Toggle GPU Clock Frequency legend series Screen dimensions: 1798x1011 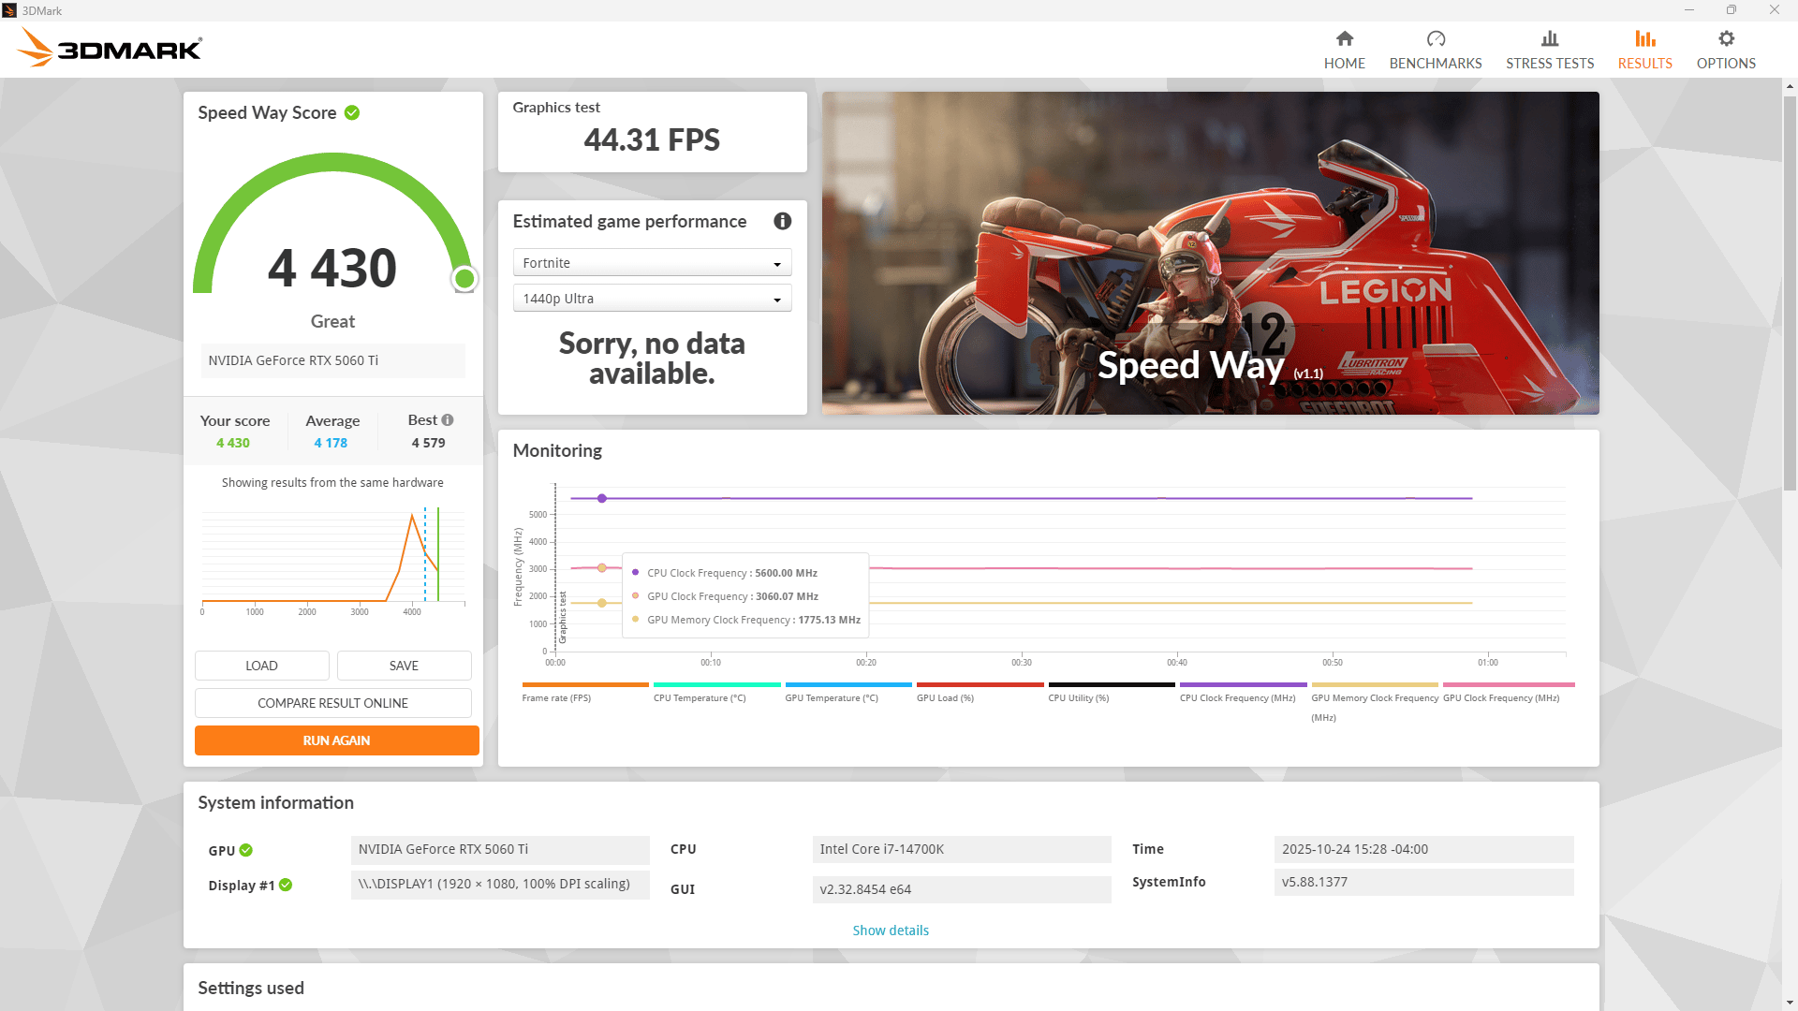click(1508, 693)
